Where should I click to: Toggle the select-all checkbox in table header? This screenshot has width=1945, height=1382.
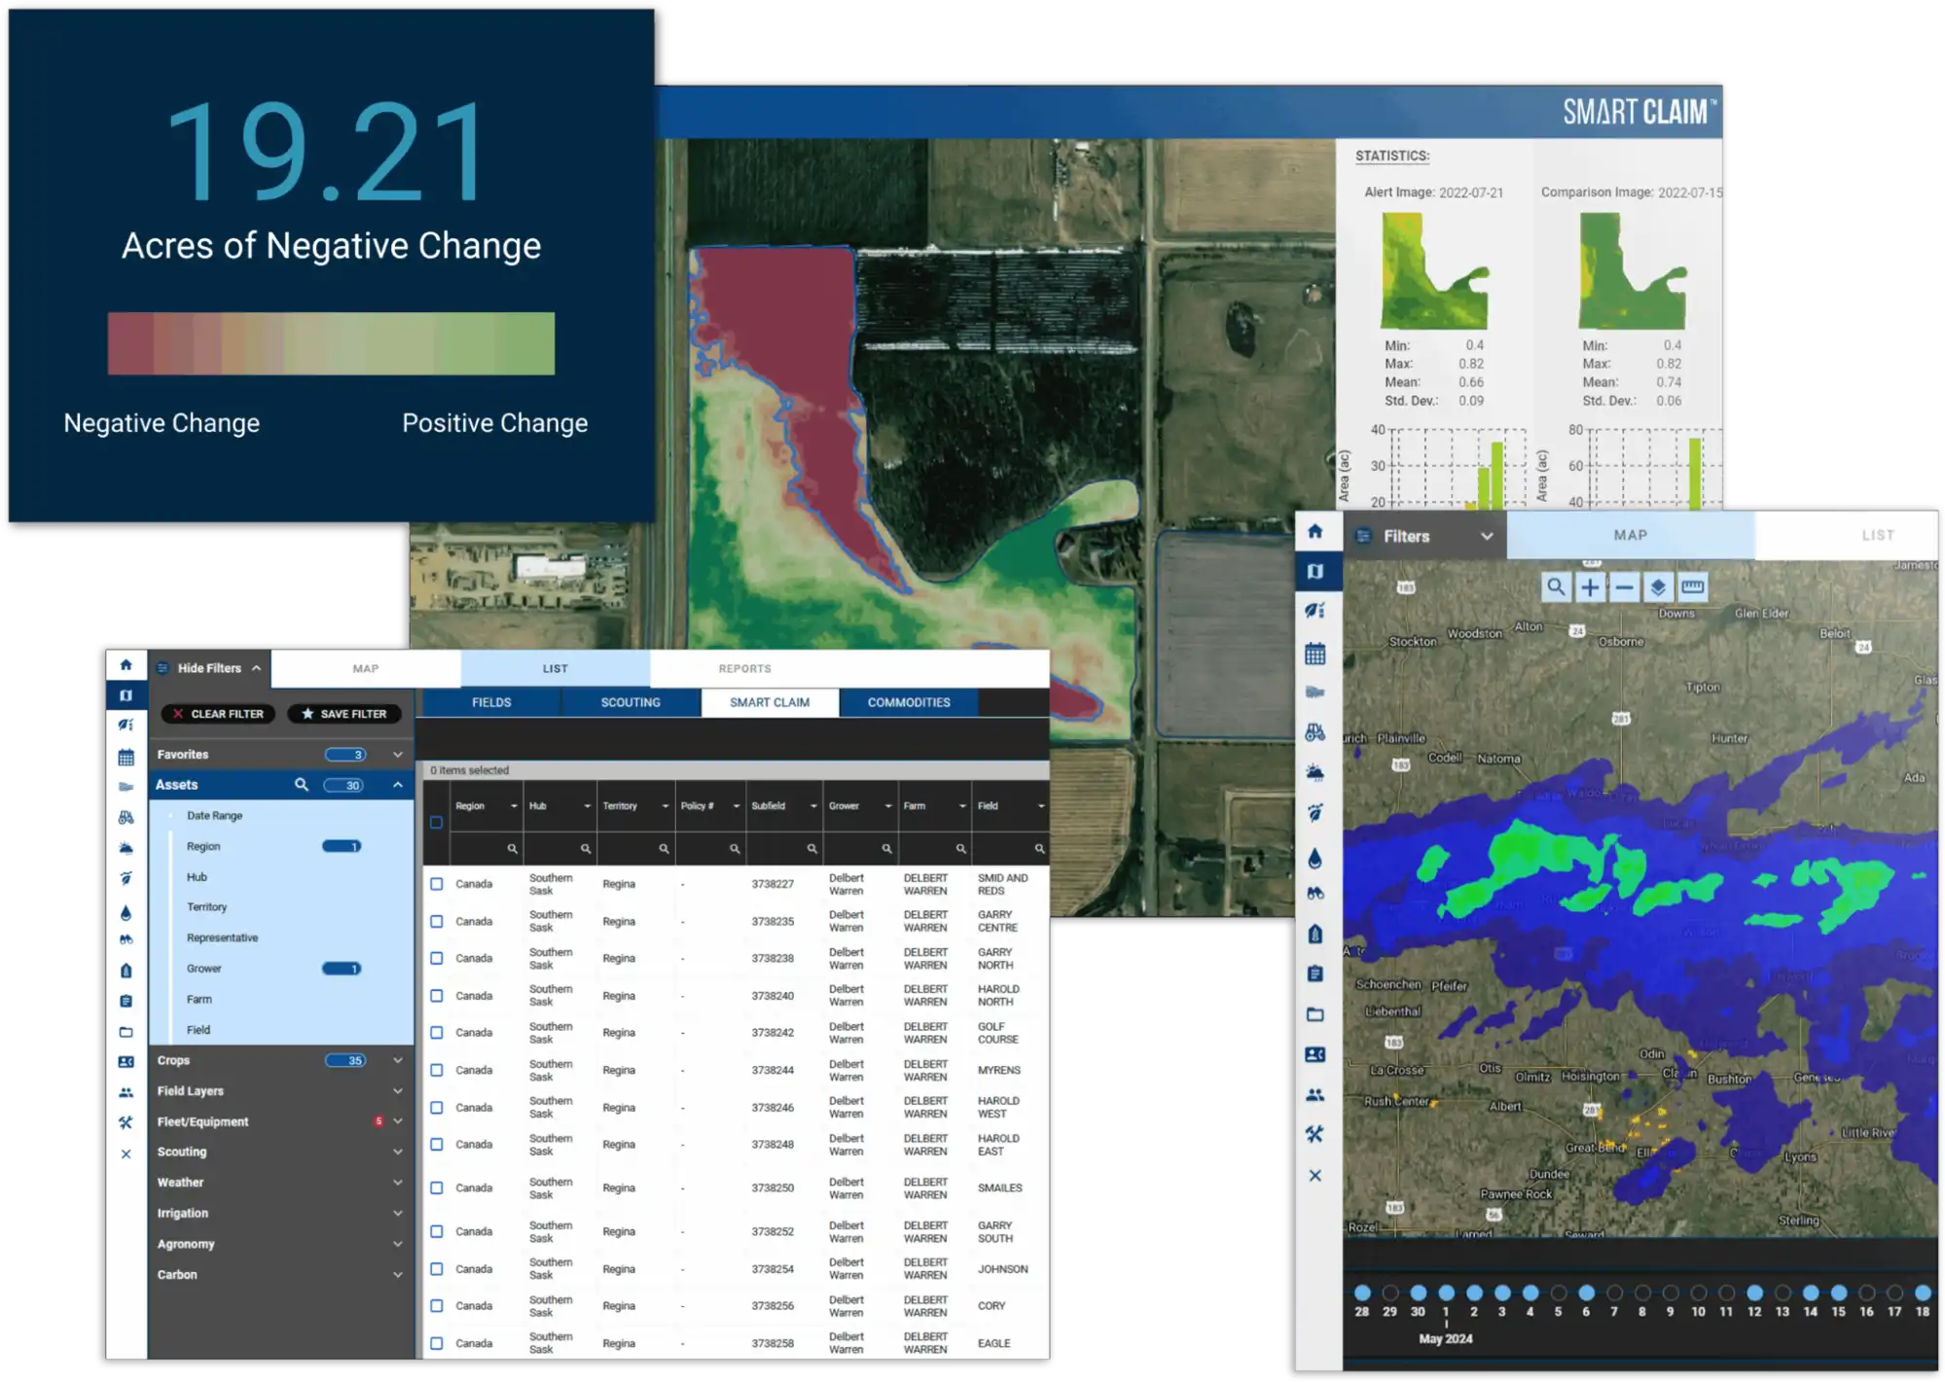(x=436, y=823)
